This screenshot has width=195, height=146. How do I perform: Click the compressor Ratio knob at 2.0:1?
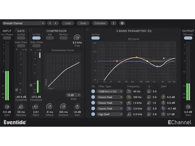point(36,107)
